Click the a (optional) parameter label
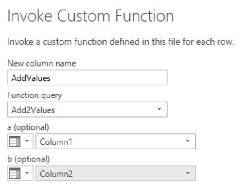The height and width of the screenshot is (187, 241). click(28, 127)
